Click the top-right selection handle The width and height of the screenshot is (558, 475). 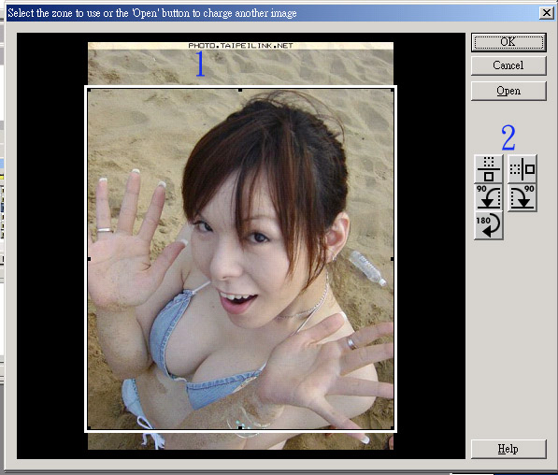tap(393, 91)
